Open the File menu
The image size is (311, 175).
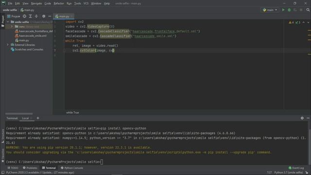[10, 3]
